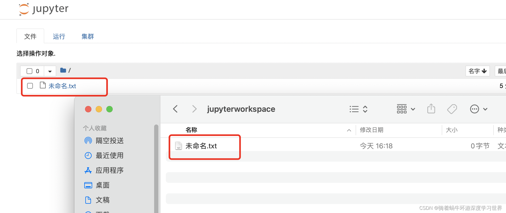Go forward in Finder window
Viewport: 506px width, 213px height.
point(194,109)
